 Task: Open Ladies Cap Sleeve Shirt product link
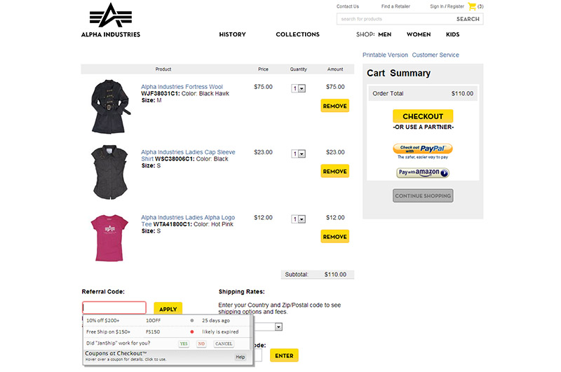coord(188,156)
